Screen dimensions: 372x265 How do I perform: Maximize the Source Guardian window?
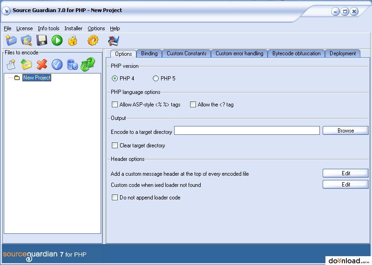[345, 11]
